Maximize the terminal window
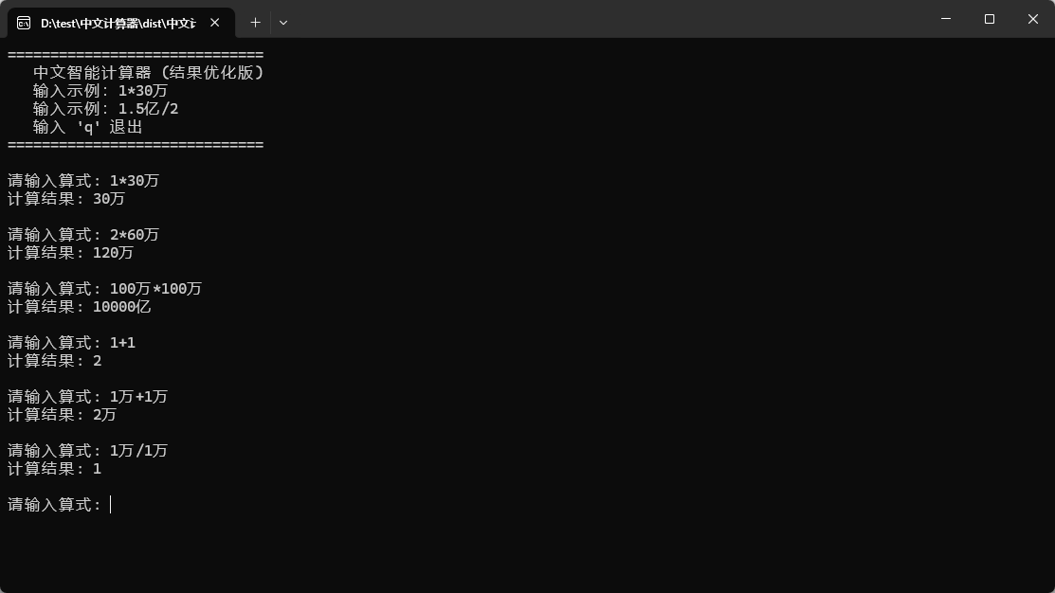 pos(989,19)
